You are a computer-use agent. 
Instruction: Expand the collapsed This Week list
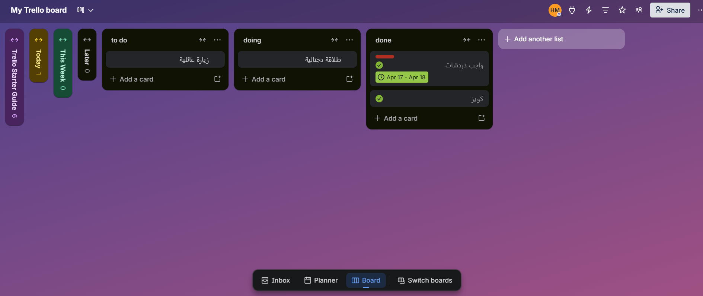63,40
